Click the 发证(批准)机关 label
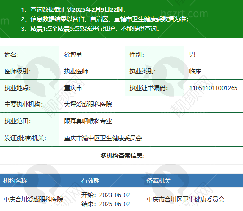 point(25,138)
